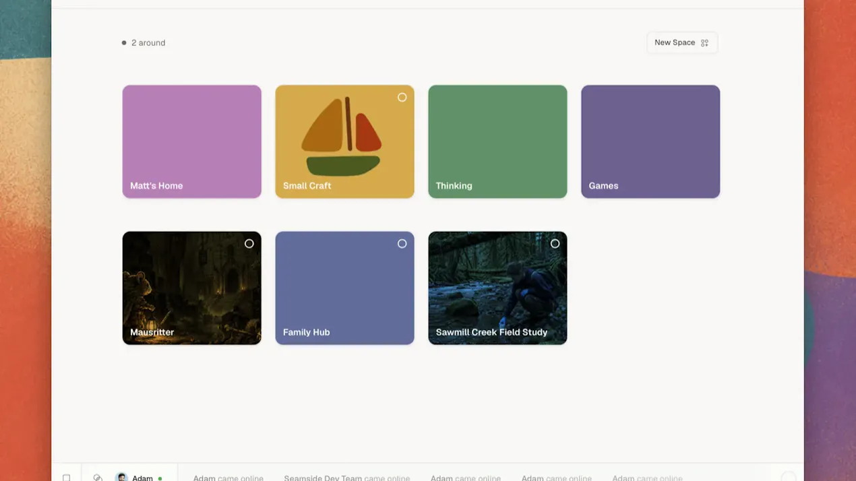Screen dimensions: 856x481
Task: Open Sawmill Creek Field Study space
Action: 497,288
